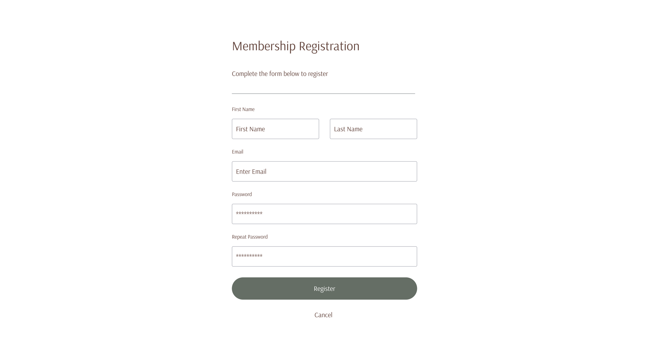Click the Enter Email placeholder text
The height and width of the screenshot is (357, 649).
coord(251,171)
